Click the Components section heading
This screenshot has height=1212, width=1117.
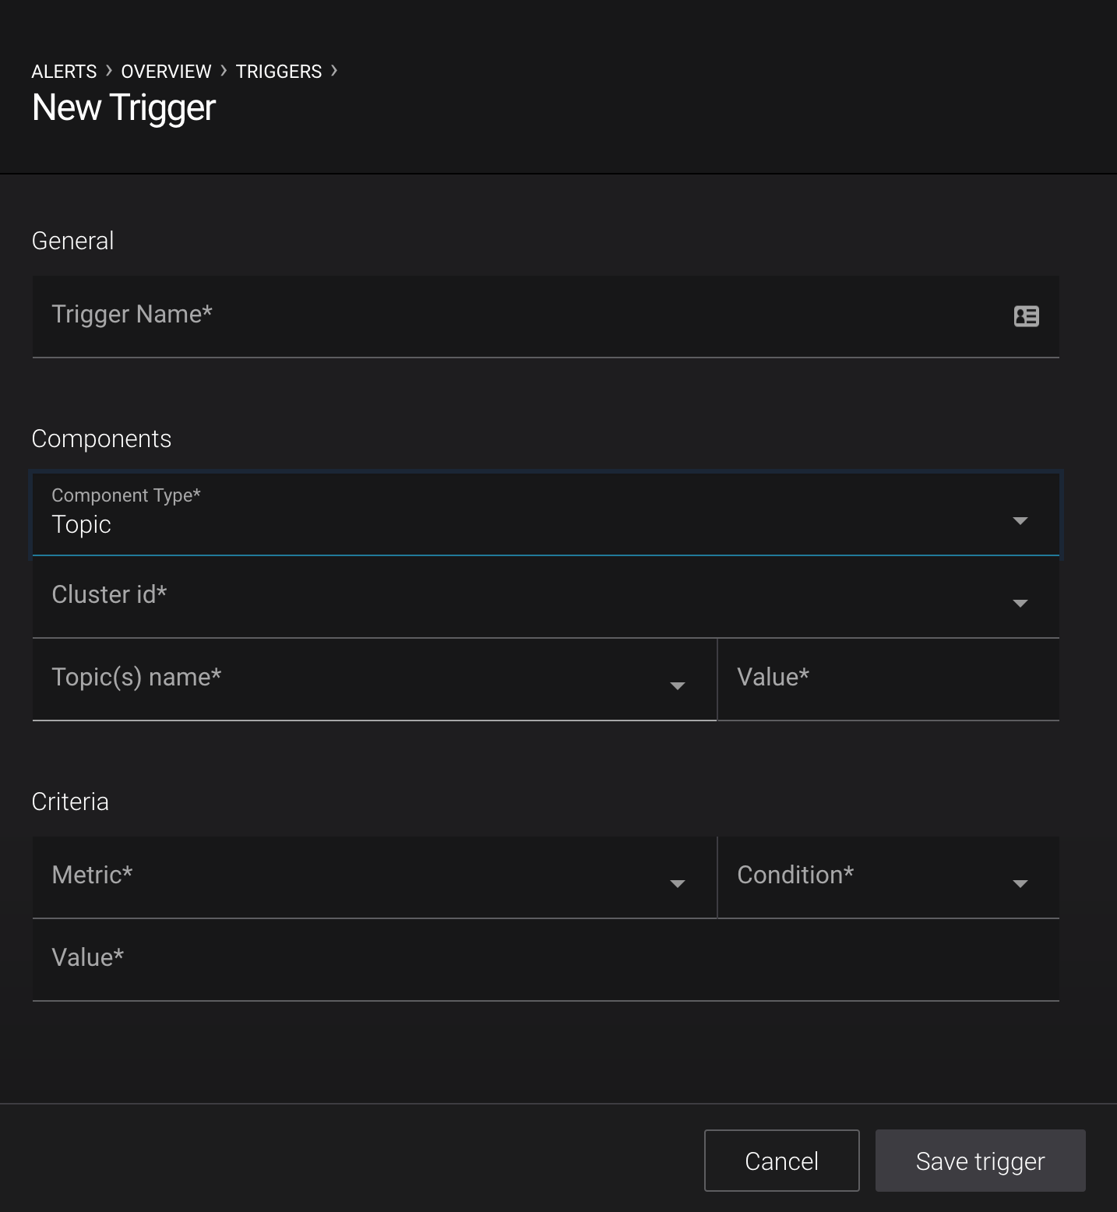(x=101, y=439)
